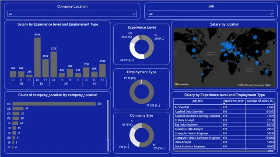Select the 139K SE FT bar
This screenshot has height=157, width=280.
pyautogui.click(x=102, y=71)
